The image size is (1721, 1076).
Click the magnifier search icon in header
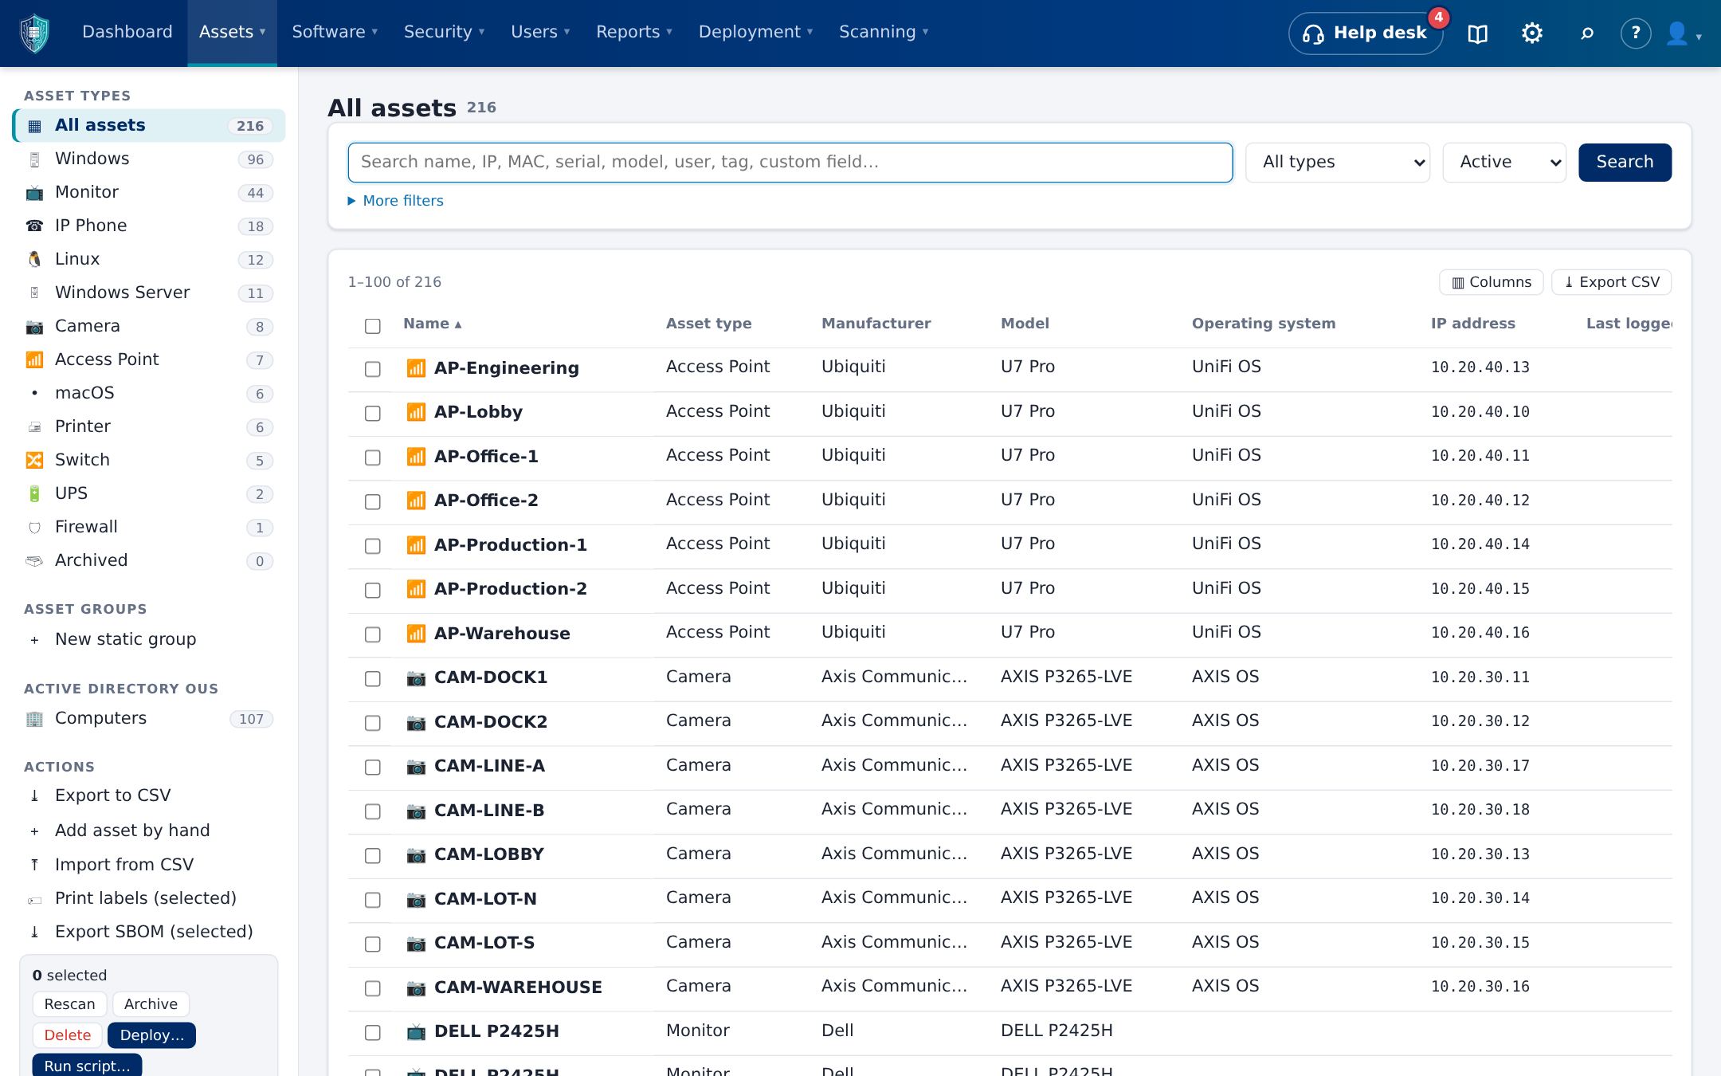click(x=1587, y=33)
